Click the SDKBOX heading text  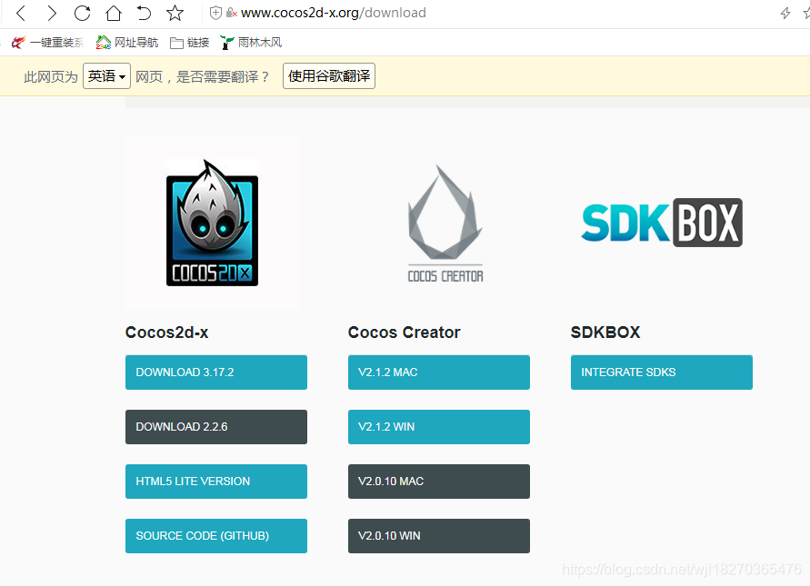point(605,332)
